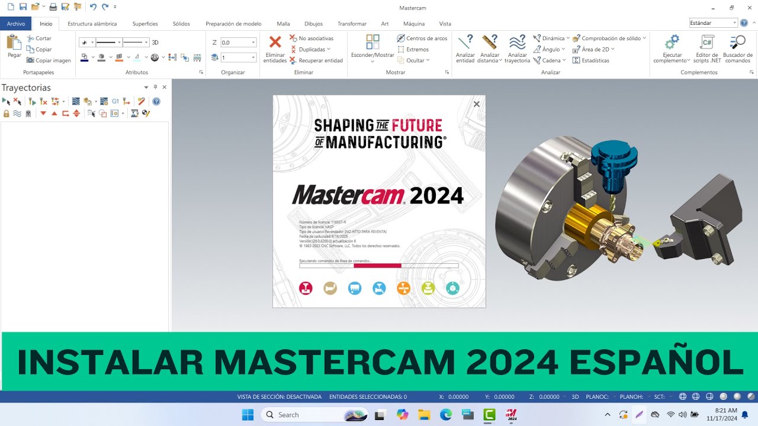Click wireframe color swatch in Atributos
The height and width of the screenshot is (426, 758).
coord(85,57)
